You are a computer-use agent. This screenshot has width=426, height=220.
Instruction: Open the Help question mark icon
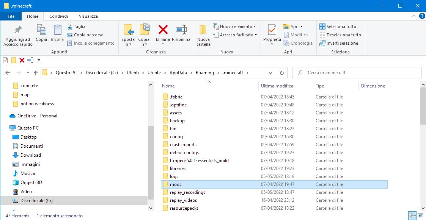point(422,16)
